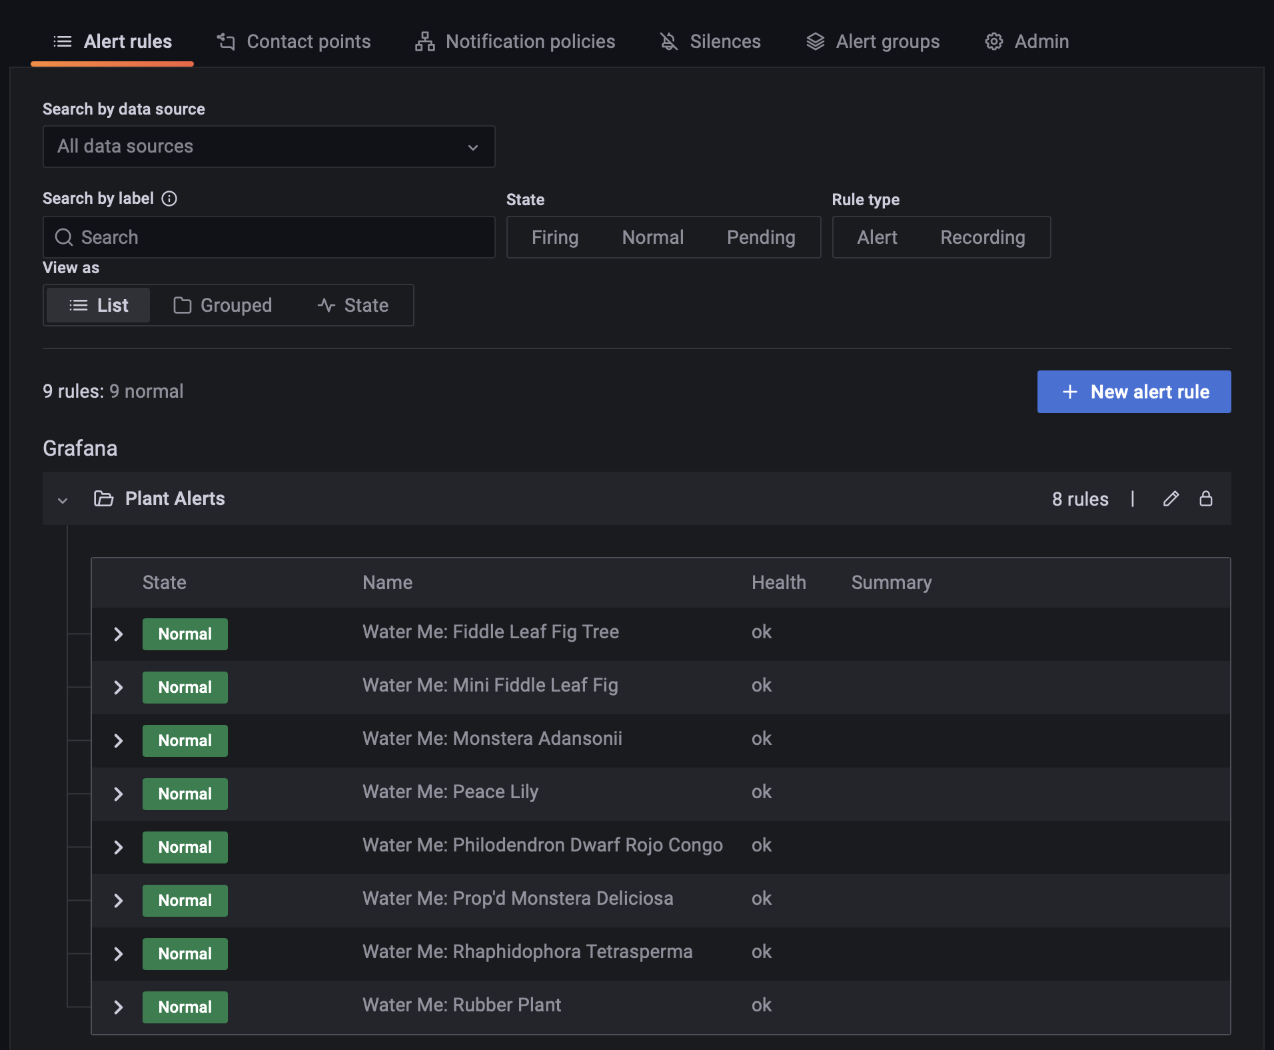This screenshot has height=1050, width=1274.
Task: Expand the Mini Fiddle Leaf Fig rule
Action: tap(119, 688)
